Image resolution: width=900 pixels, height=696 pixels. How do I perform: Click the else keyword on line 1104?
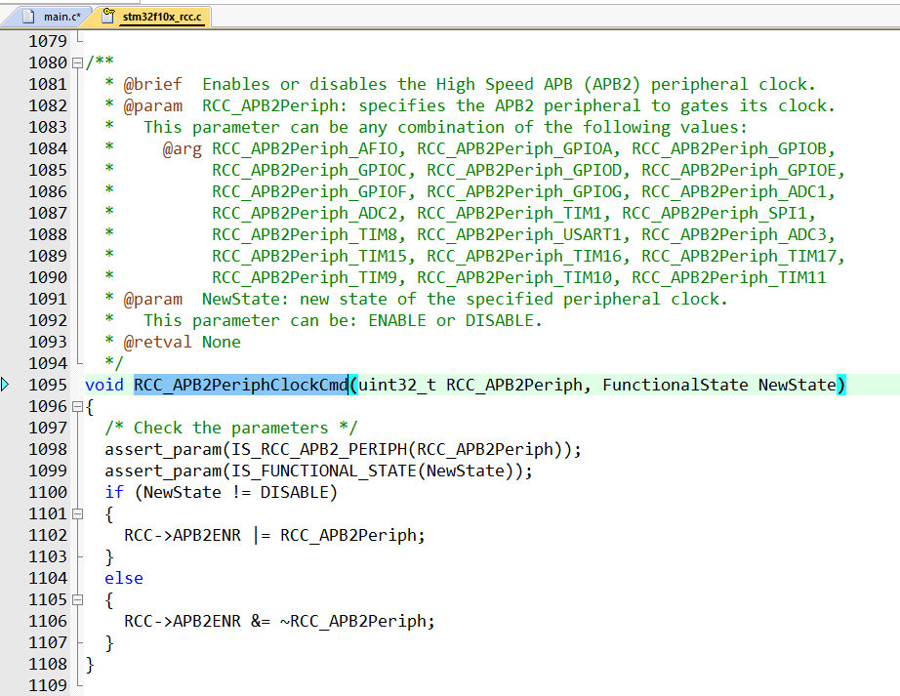coord(124,579)
